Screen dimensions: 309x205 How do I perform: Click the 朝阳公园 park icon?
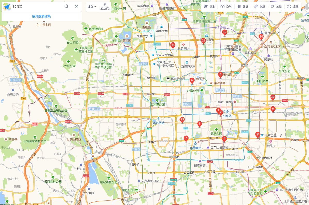pos(262,77)
